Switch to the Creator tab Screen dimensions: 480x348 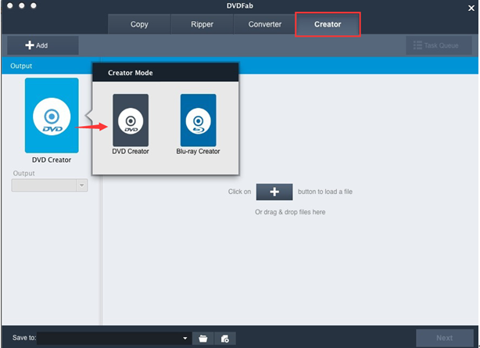point(328,24)
